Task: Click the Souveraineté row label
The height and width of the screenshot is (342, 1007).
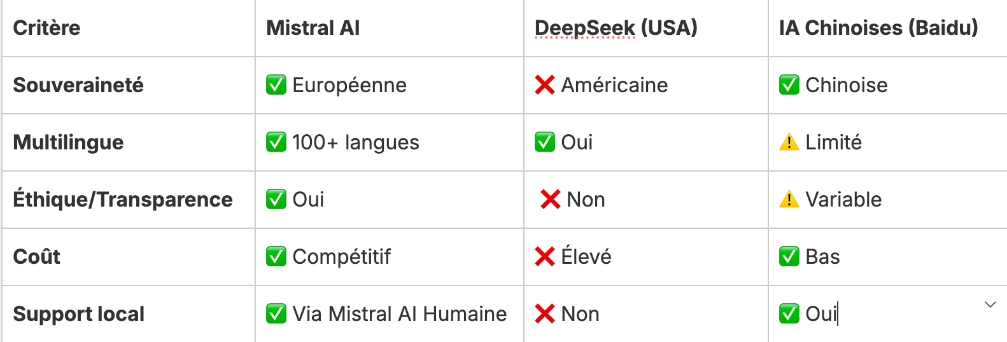Action: click(x=78, y=85)
